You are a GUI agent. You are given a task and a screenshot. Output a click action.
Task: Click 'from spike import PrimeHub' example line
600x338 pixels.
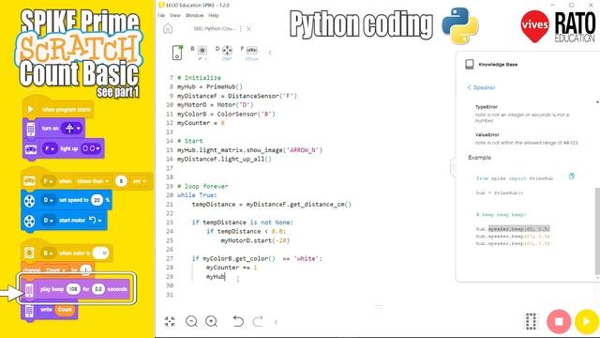515,178
